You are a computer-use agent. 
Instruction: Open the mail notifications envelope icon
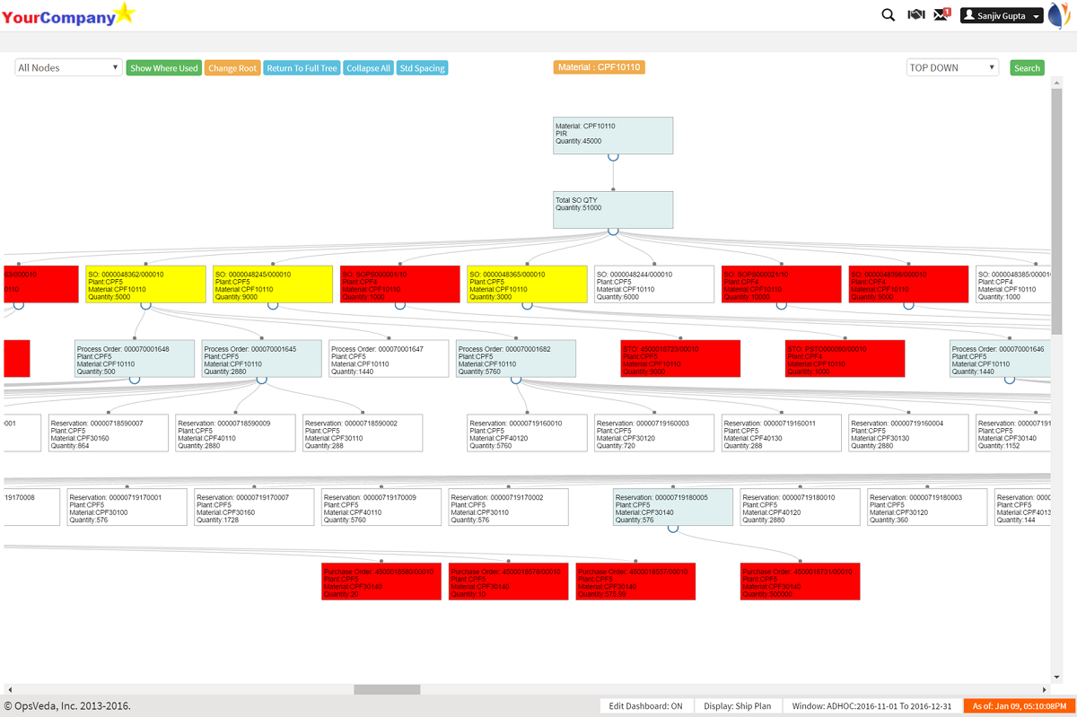point(941,15)
